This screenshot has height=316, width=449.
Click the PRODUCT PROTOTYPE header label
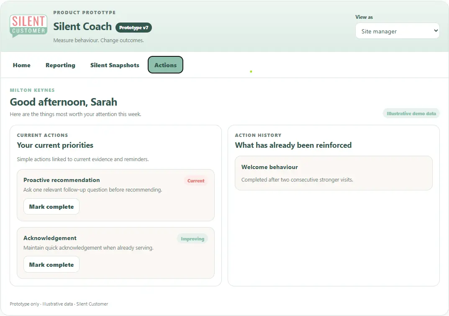tap(85, 13)
